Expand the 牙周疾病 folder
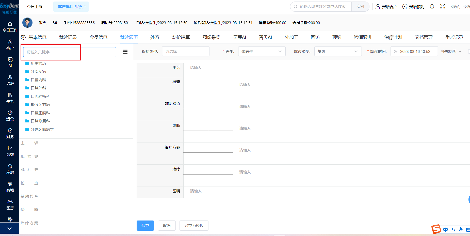 click(36, 72)
